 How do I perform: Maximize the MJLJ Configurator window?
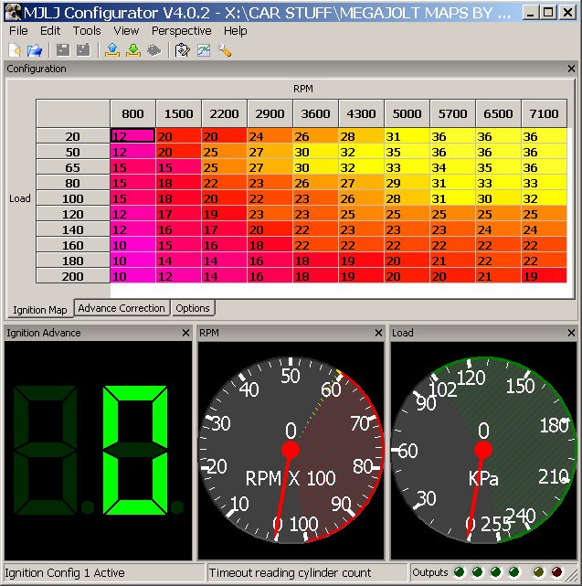pos(548,13)
